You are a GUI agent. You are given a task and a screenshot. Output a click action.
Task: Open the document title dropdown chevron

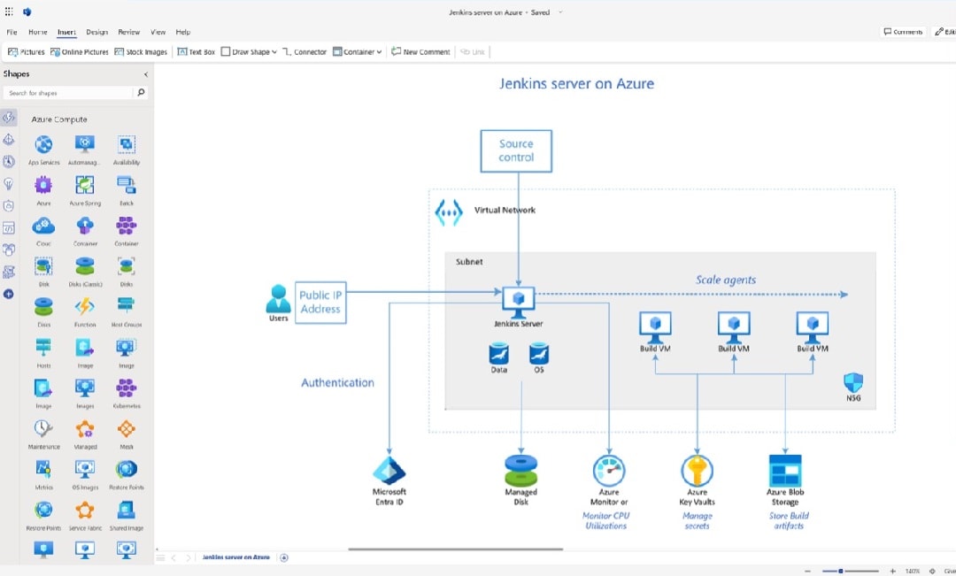[x=560, y=12]
